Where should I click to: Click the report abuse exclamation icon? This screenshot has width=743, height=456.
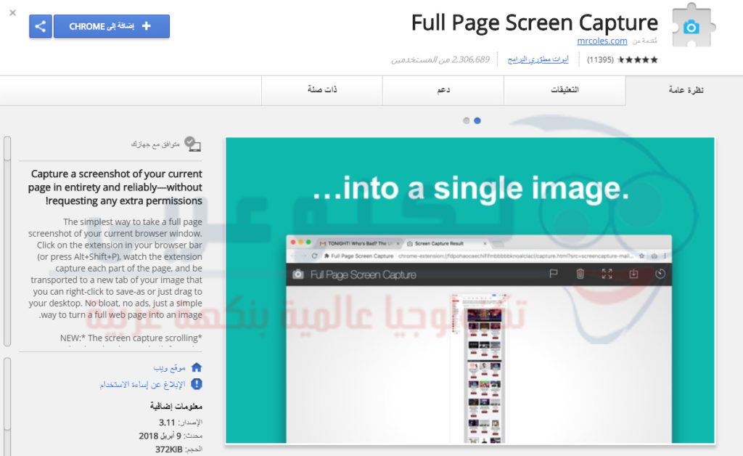[x=196, y=384]
